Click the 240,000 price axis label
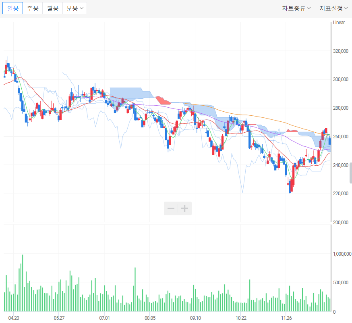The height and width of the screenshot is (323, 352). tap(341, 165)
